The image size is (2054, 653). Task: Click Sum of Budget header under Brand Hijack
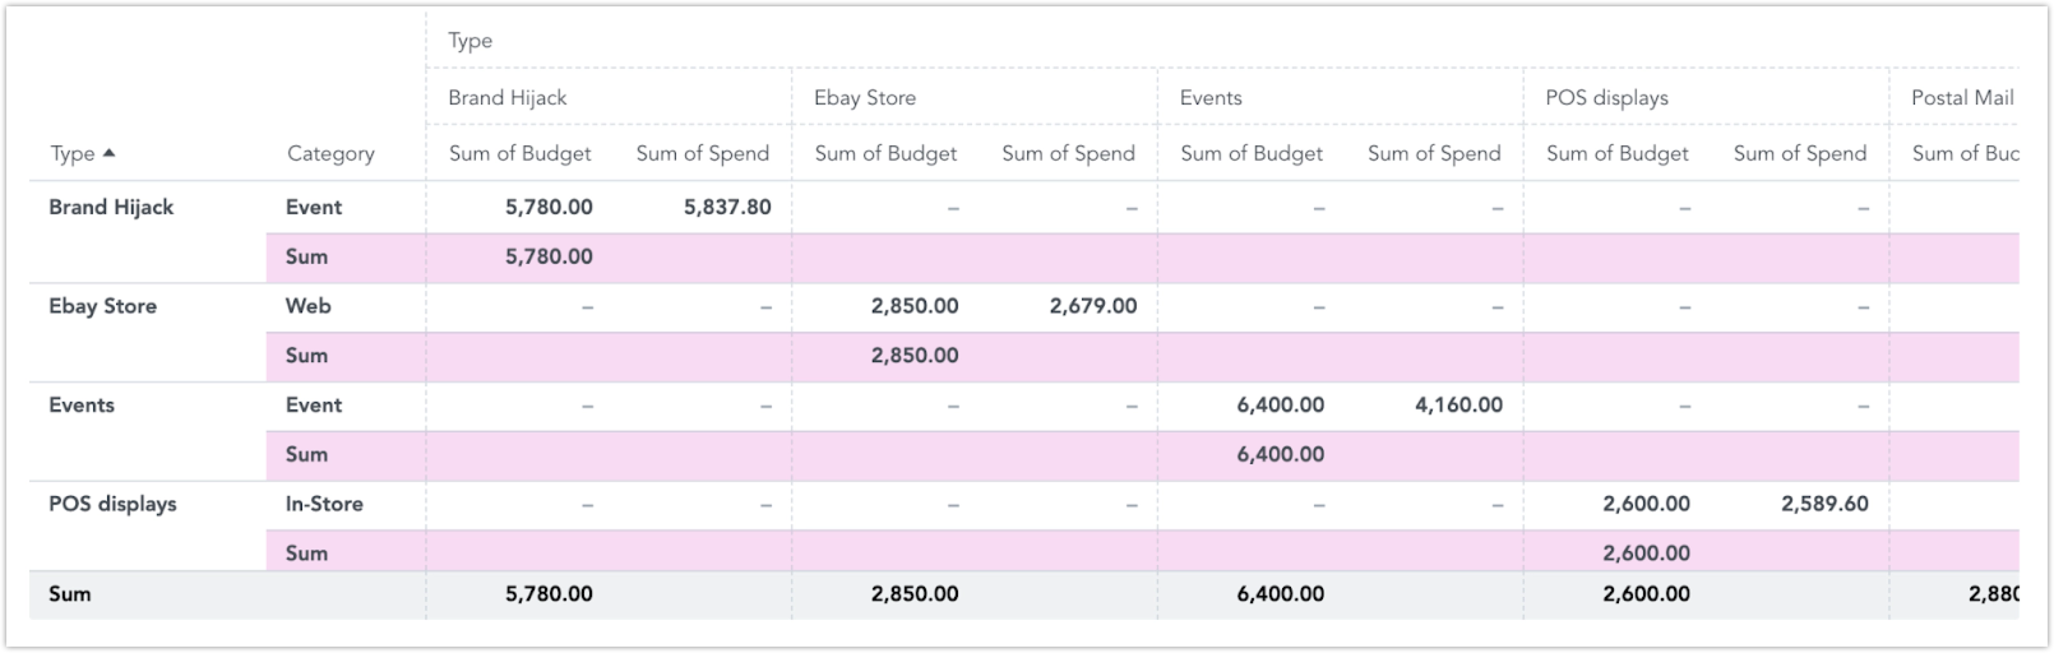520,153
